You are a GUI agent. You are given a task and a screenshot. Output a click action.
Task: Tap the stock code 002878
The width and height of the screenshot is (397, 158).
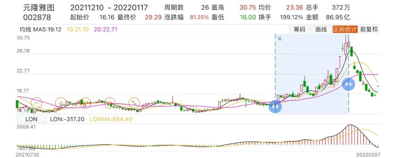coord(37,18)
